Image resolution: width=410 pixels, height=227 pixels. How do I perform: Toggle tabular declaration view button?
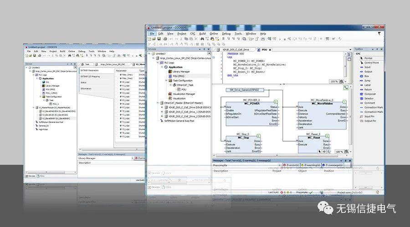pos(349,59)
